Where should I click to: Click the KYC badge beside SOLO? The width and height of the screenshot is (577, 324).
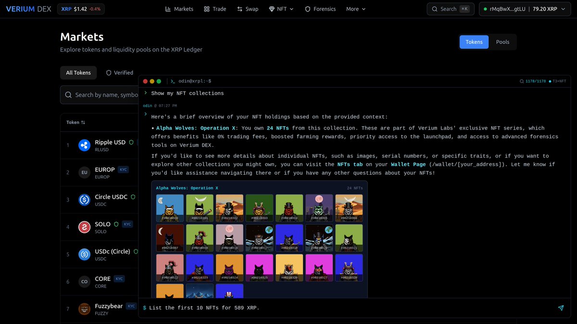pos(127,224)
